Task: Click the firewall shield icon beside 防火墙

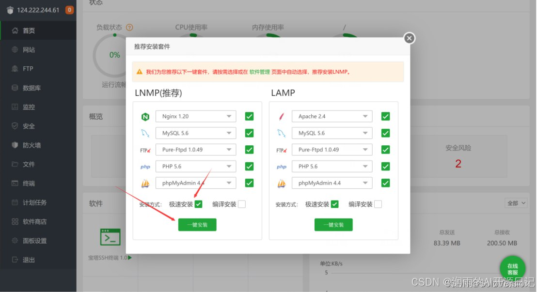Action: tap(15, 145)
